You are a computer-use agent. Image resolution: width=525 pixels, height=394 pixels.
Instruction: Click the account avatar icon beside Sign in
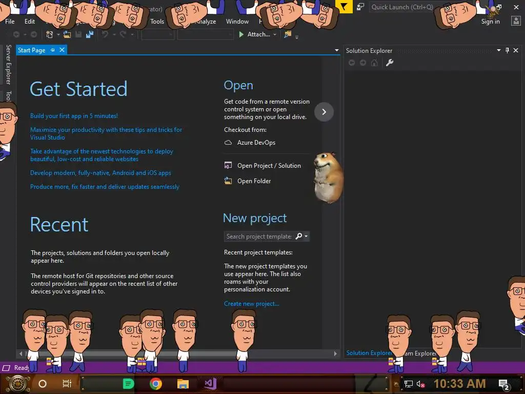click(516, 21)
